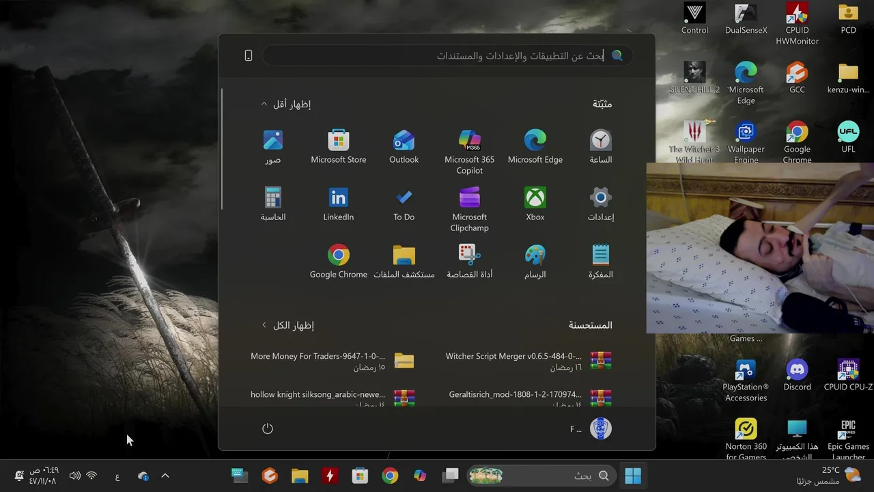874x492 pixels.
Task: Show hidden tray icons chevron
Action: (x=165, y=476)
